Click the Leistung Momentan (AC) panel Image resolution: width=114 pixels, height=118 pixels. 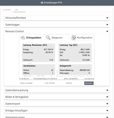tap(38, 53)
